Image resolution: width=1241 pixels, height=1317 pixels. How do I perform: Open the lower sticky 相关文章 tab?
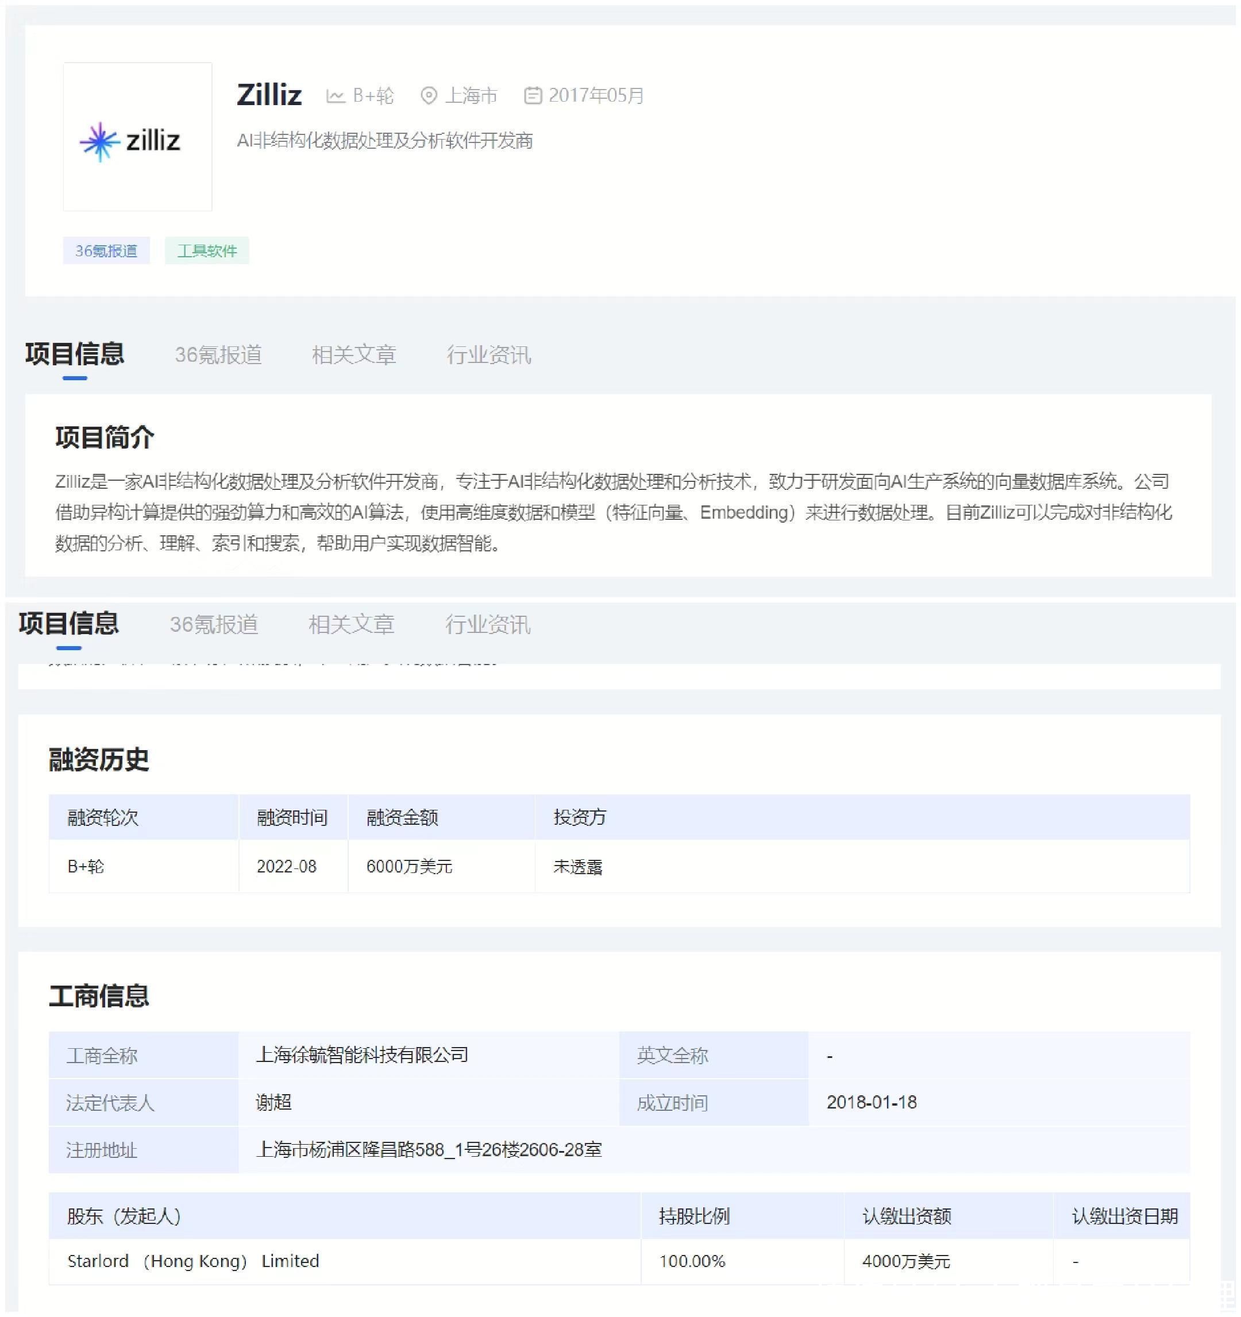tap(351, 624)
